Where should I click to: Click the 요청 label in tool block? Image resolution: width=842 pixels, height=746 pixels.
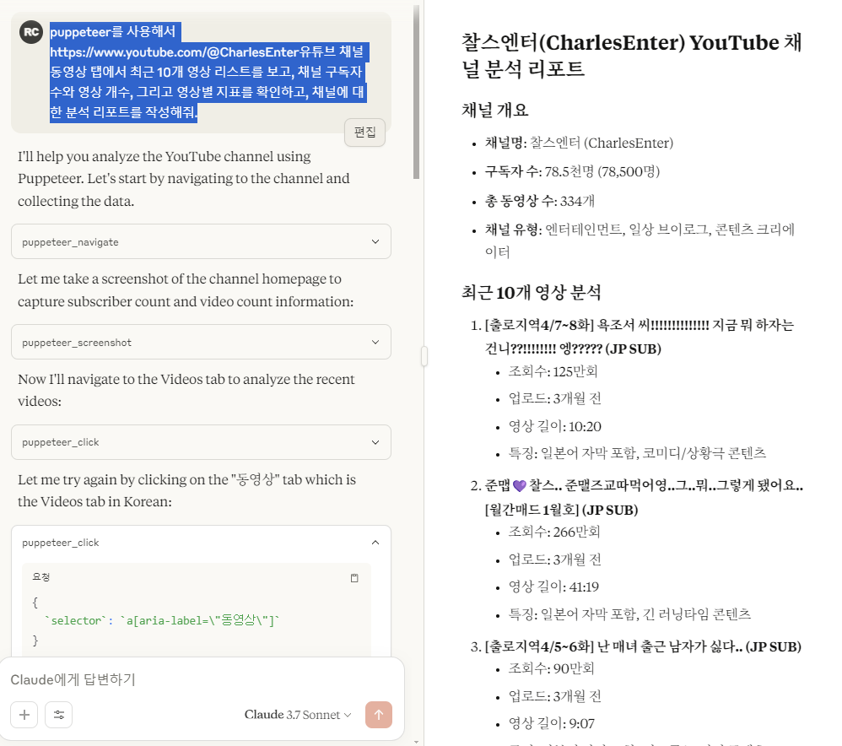pyautogui.click(x=40, y=577)
